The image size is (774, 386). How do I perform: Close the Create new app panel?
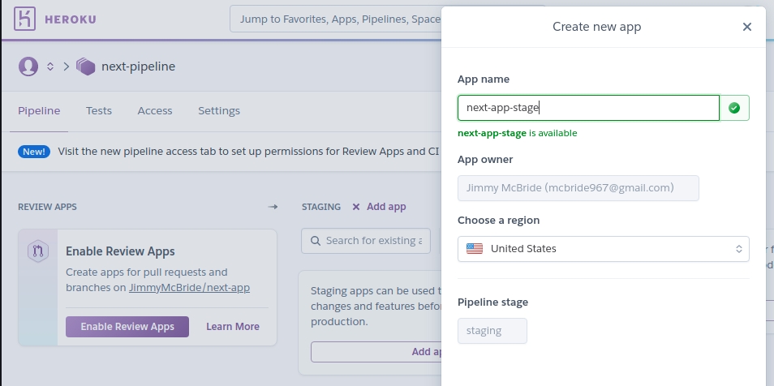[x=747, y=27]
